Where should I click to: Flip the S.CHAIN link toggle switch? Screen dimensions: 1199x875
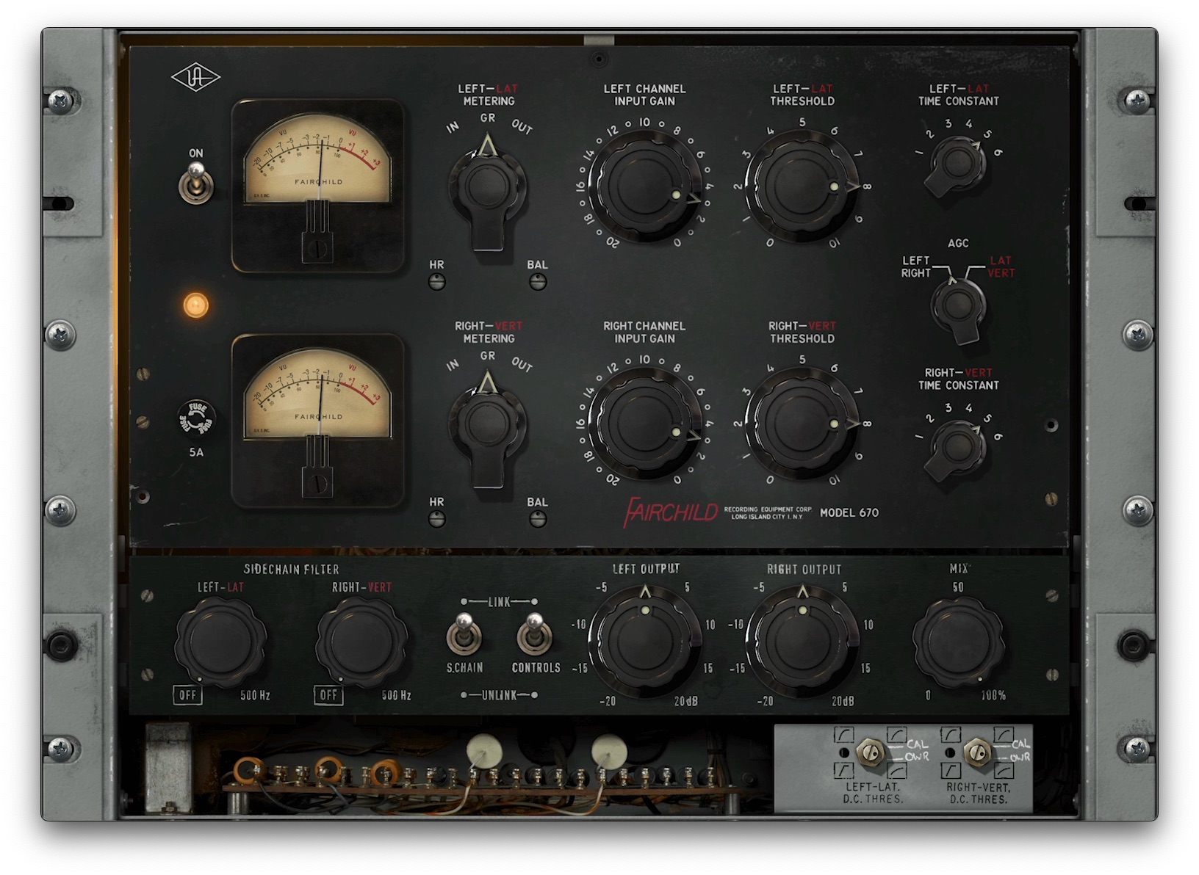pyautogui.click(x=464, y=636)
